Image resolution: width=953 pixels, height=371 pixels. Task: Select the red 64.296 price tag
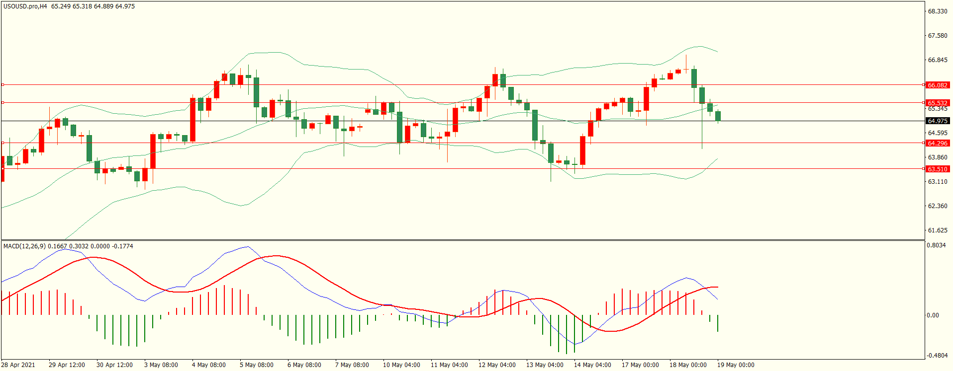click(x=938, y=143)
